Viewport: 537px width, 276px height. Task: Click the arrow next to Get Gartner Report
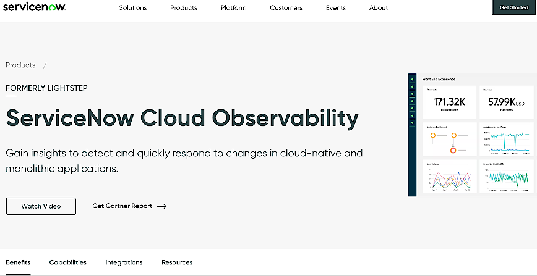[161, 206]
